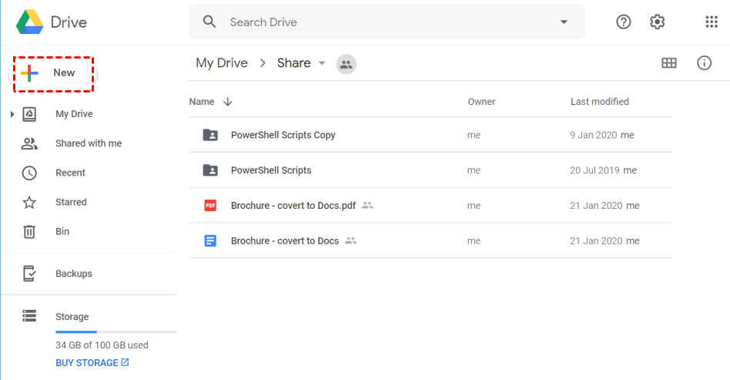Click the PDF icon of Brochure file
The width and height of the screenshot is (730, 380).
210,206
